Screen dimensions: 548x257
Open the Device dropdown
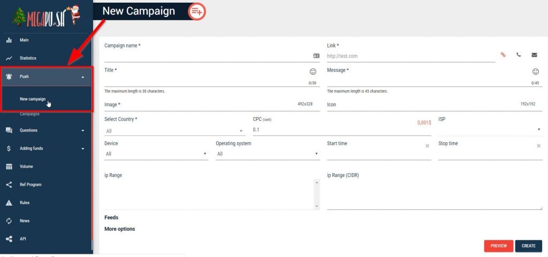tap(156, 154)
